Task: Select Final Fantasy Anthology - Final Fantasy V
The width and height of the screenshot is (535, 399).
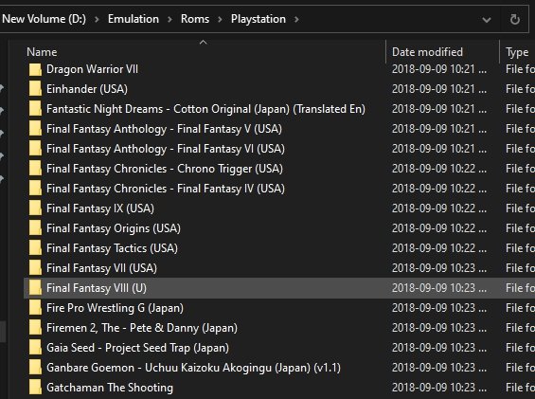Action: coord(164,129)
